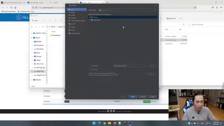Open Chrome from the taskbar
Viewport: 224px width, 126px height.
(104, 123)
